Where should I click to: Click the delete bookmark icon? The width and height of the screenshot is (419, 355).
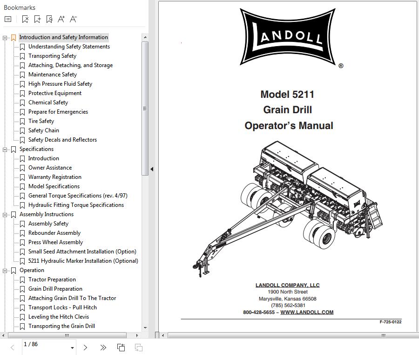click(x=25, y=19)
